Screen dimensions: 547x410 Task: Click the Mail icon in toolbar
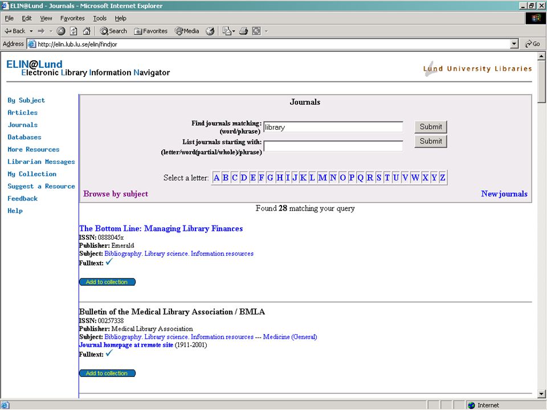[227, 31]
